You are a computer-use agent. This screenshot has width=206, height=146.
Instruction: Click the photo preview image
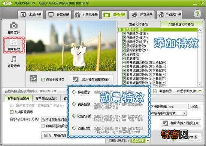71,46
